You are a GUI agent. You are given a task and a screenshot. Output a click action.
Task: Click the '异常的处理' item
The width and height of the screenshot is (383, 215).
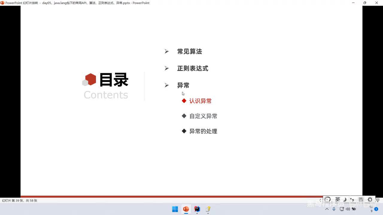click(203, 131)
